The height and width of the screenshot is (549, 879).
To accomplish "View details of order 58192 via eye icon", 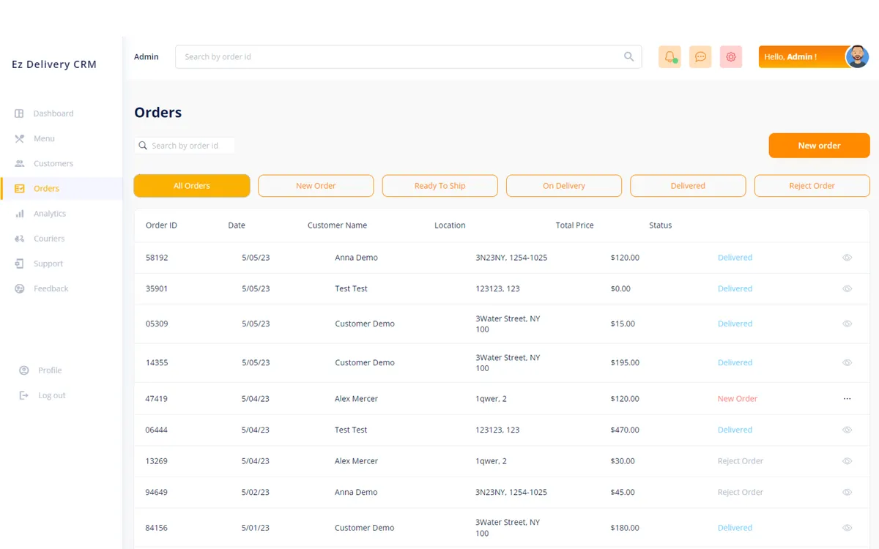I will 847,258.
